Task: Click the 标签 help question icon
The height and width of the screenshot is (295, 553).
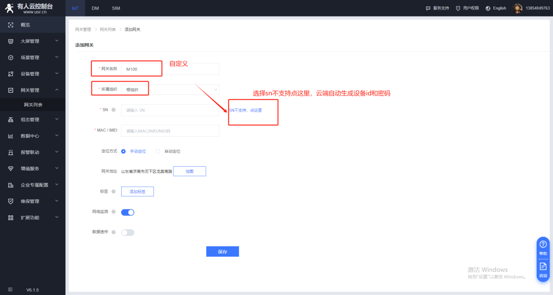Action: (x=114, y=191)
